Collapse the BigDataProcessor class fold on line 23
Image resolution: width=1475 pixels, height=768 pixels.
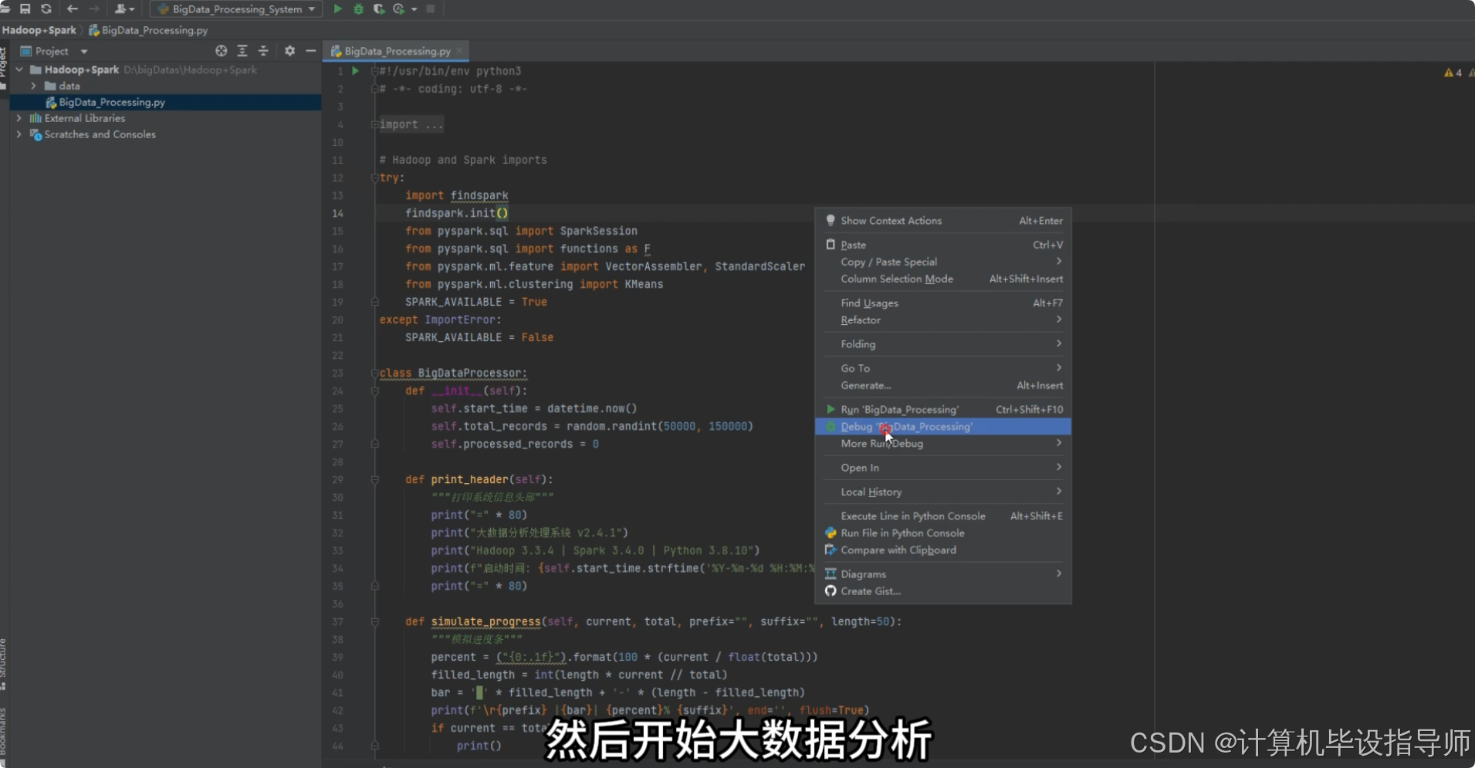374,373
